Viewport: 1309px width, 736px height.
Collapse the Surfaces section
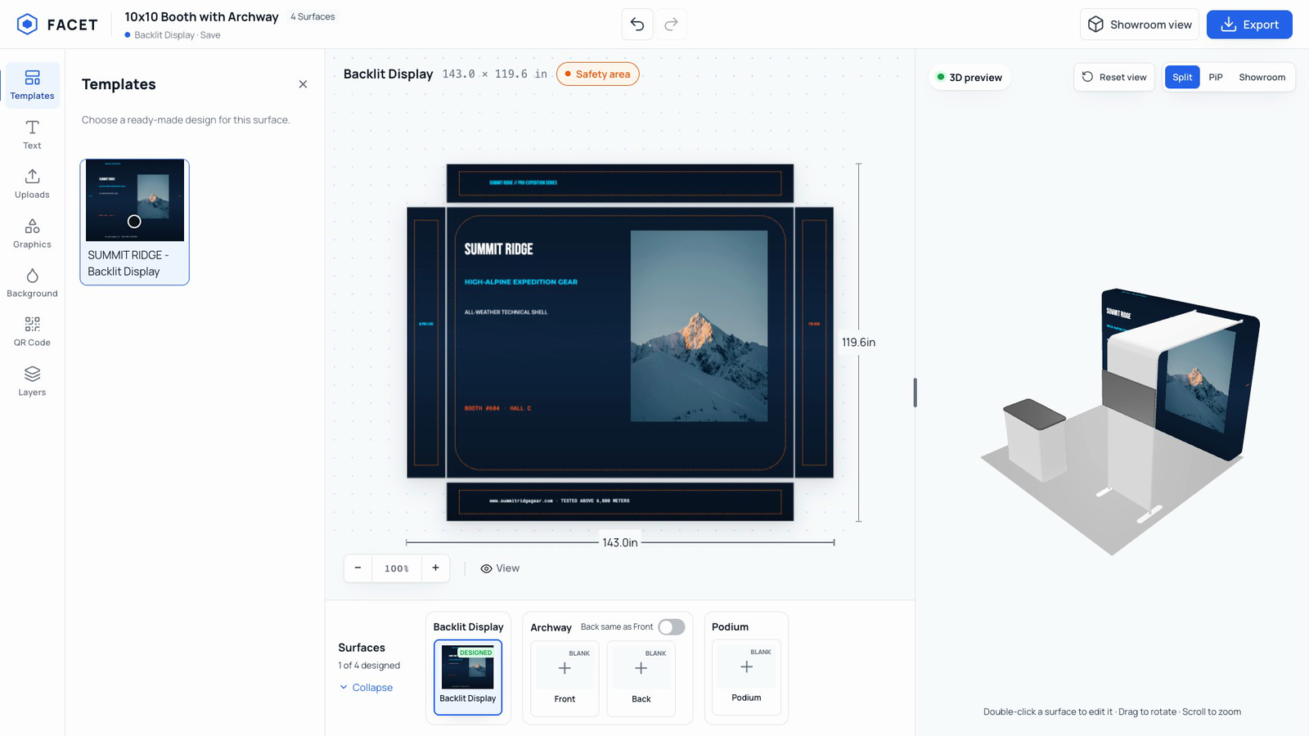coord(367,688)
